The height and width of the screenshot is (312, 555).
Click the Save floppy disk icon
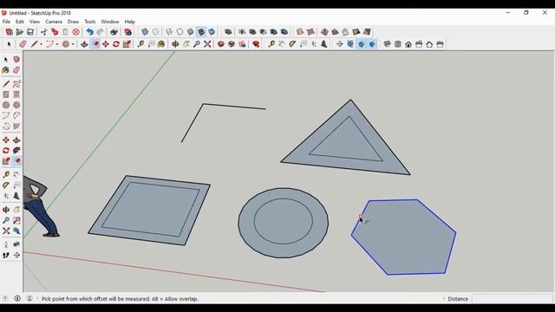pyautogui.click(x=30, y=32)
